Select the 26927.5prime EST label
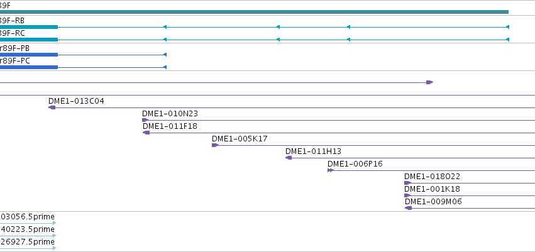535x252 pixels. [27, 242]
